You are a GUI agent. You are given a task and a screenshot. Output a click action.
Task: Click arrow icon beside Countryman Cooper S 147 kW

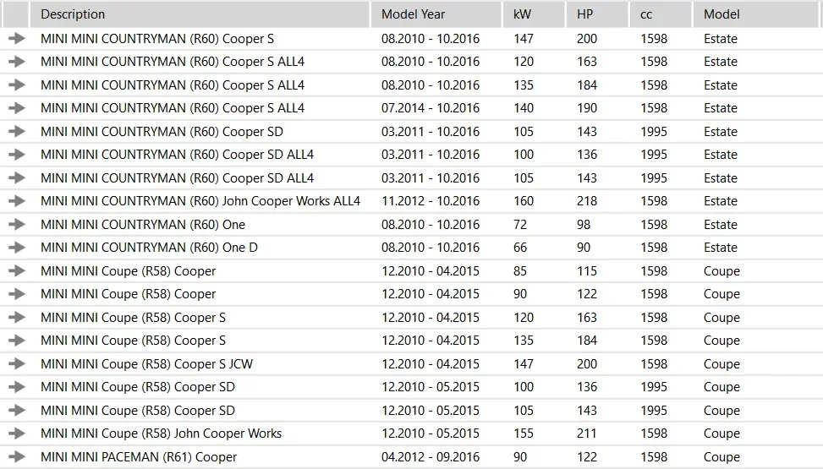[x=17, y=38]
